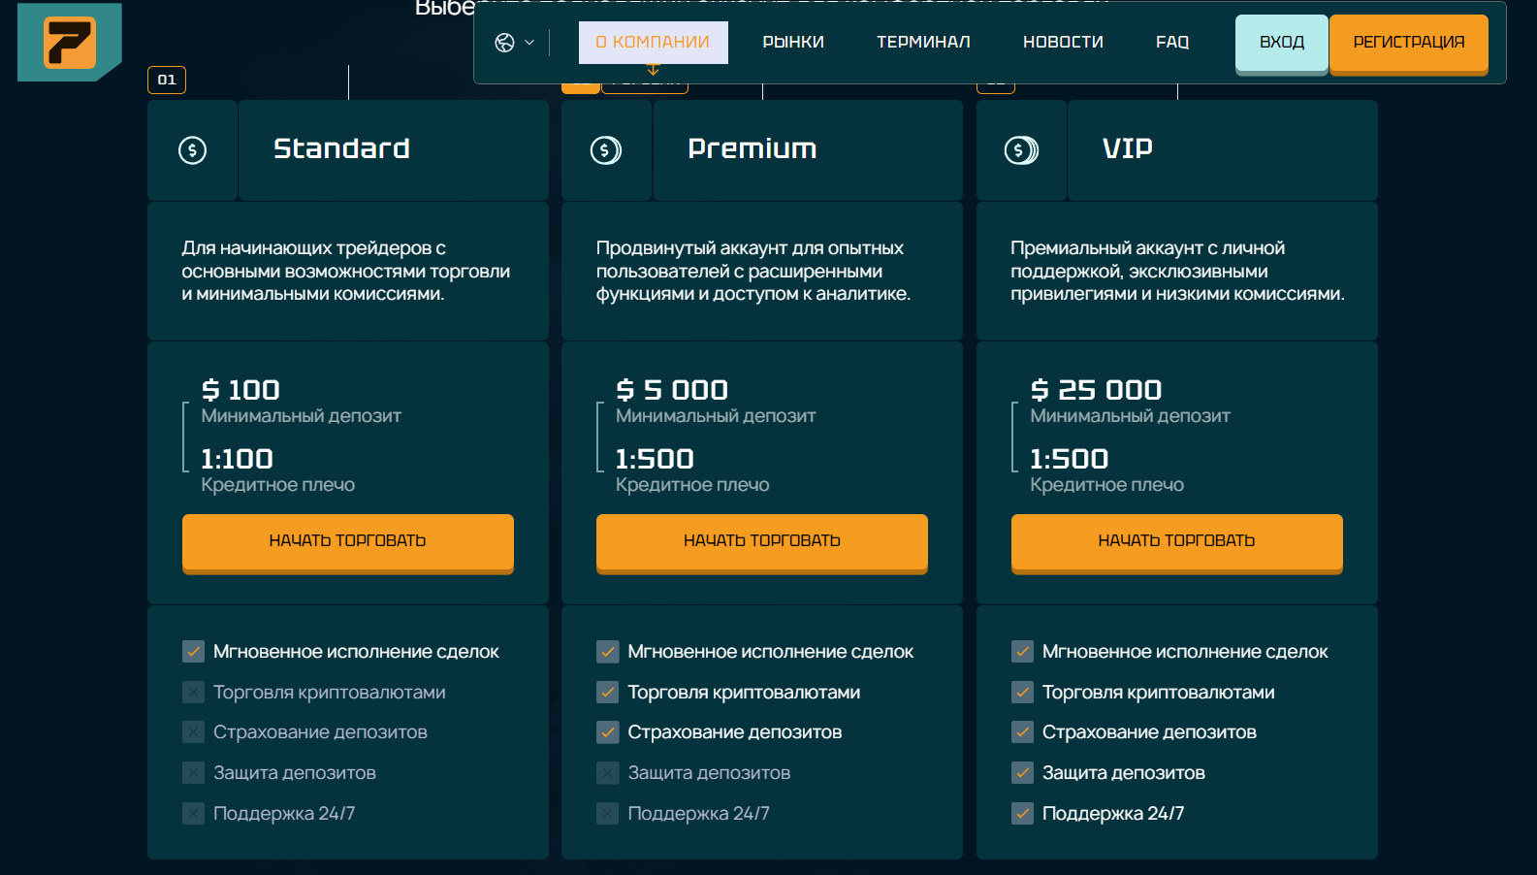Screen dimensions: 1537x875
Task: Click the ВХОД login button
Action: point(1282,43)
